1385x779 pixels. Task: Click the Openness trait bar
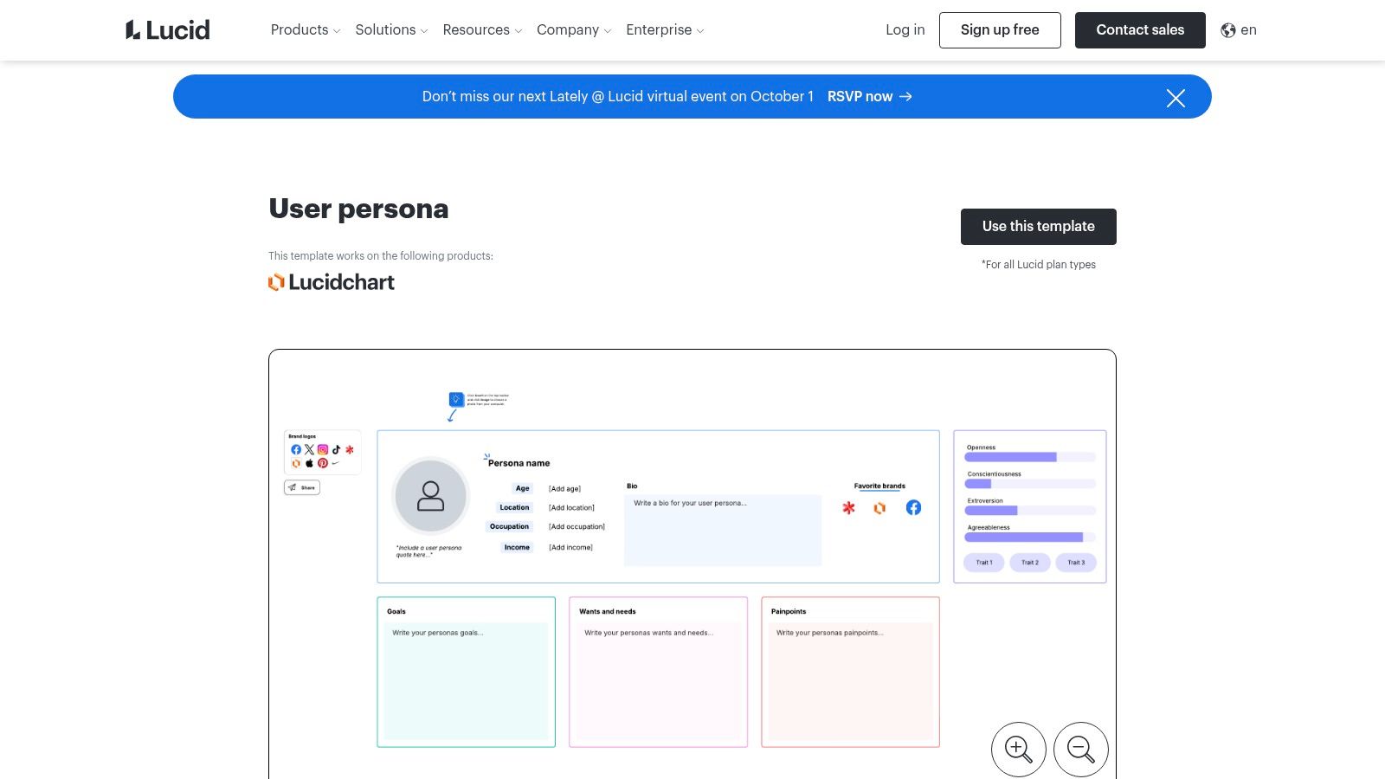(x=1030, y=457)
